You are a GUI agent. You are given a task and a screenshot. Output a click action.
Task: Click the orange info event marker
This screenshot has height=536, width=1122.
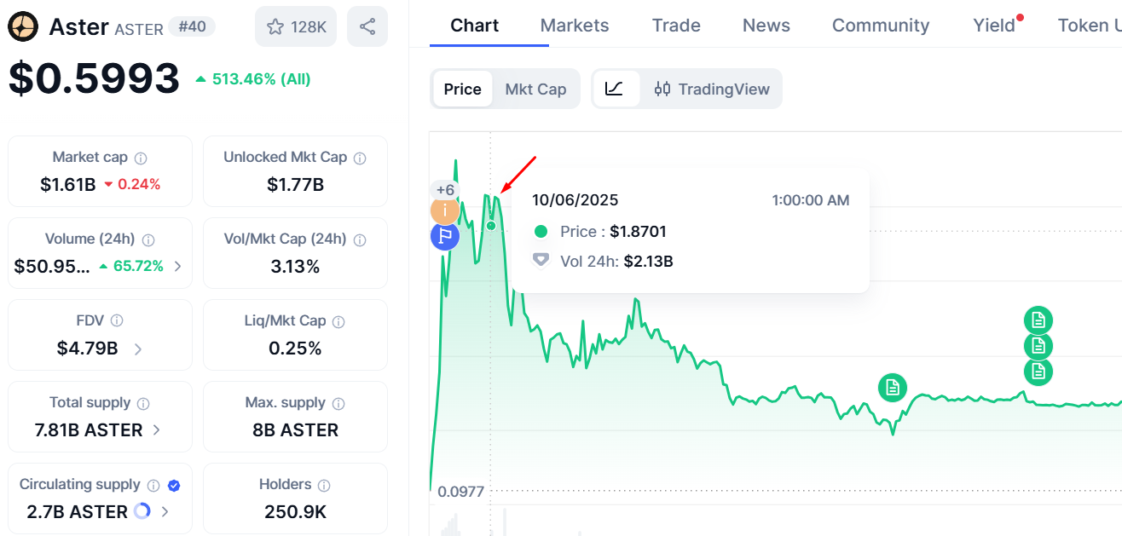445,210
